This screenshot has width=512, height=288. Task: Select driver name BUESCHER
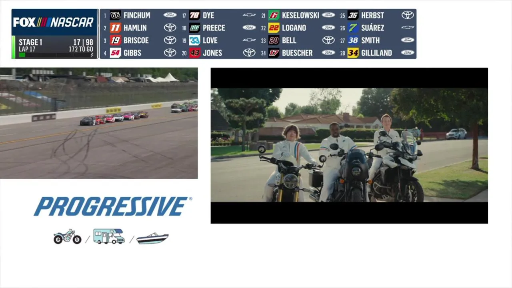coord(297,52)
